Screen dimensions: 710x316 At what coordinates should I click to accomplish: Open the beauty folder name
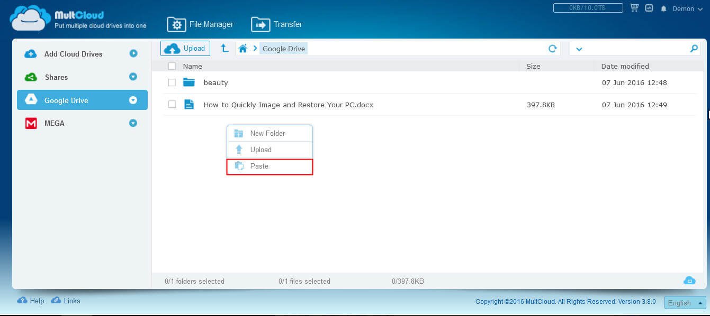(x=215, y=82)
